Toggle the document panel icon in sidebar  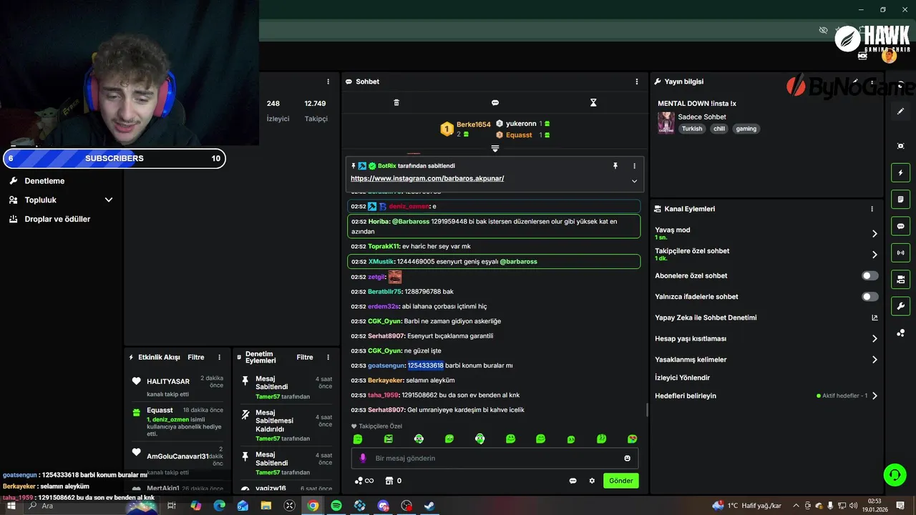(x=900, y=199)
